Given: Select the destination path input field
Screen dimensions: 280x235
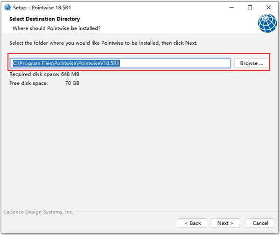Looking at the screenshot, I should point(120,63).
